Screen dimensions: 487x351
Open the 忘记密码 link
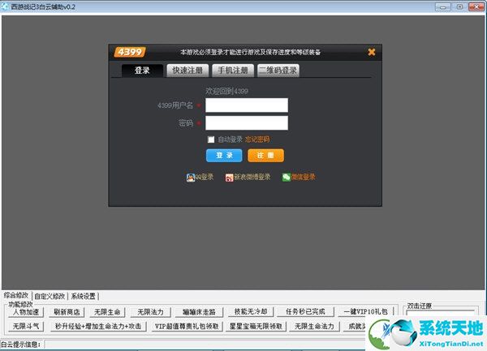257,139
